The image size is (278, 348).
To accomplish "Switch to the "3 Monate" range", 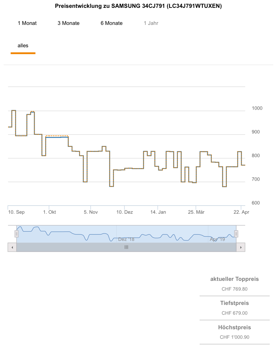I will (x=69, y=23).
